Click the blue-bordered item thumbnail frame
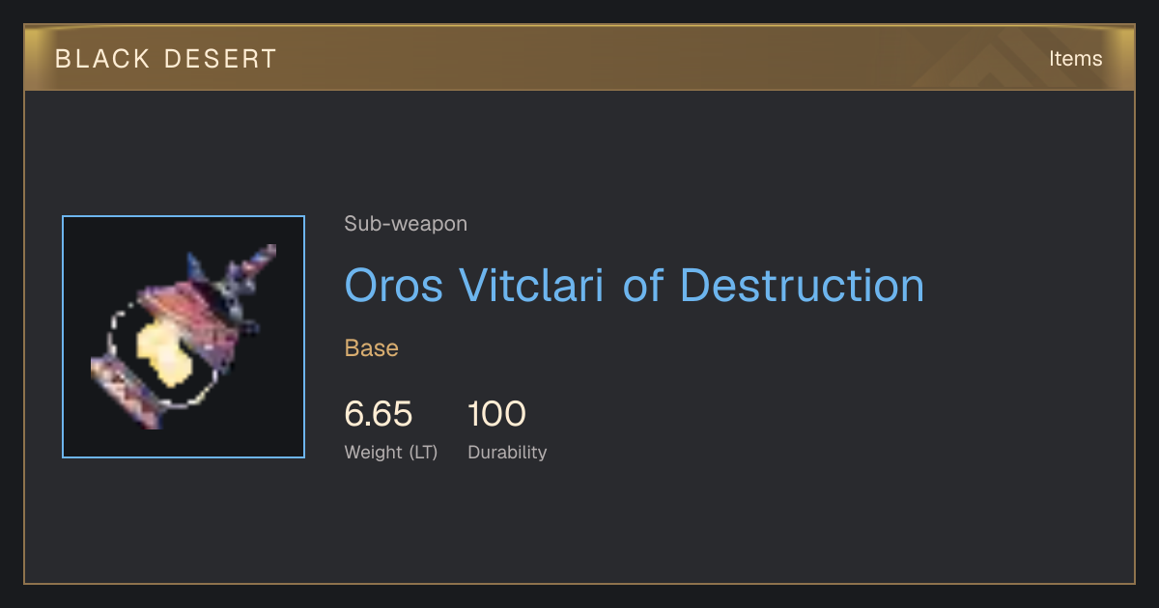The height and width of the screenshot is (608, 1159). coord(184,337)
